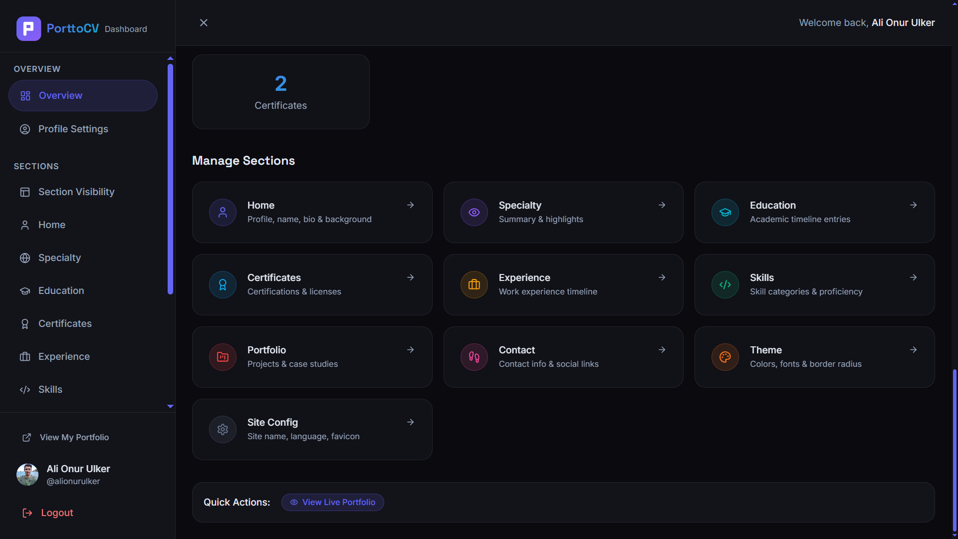Open the Site Config card title
Screen dimensions: 958x539
tap(272, 422)
